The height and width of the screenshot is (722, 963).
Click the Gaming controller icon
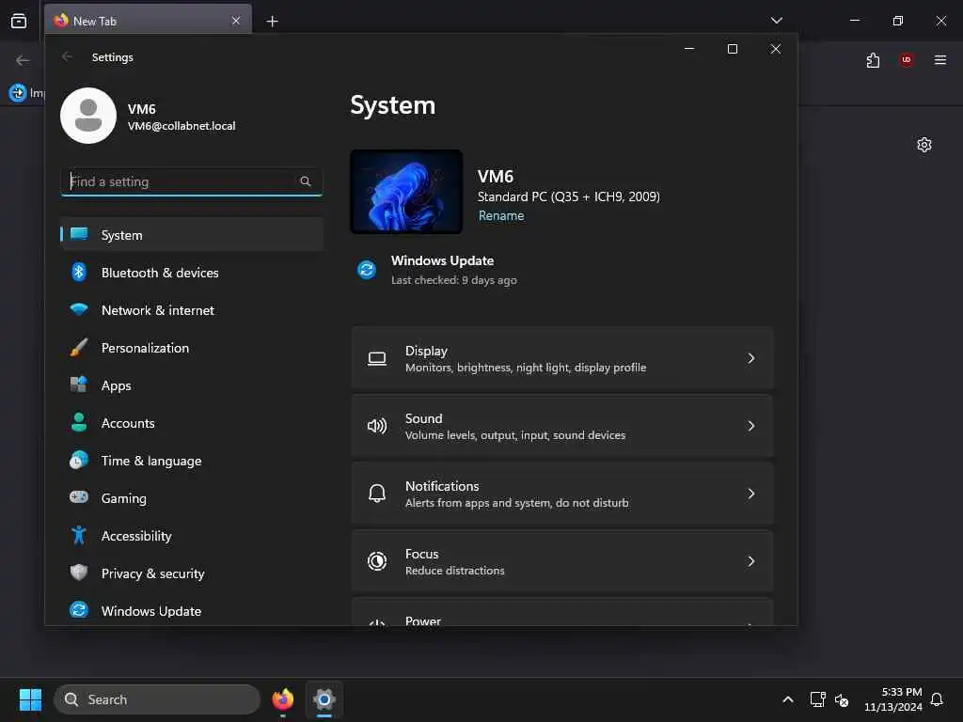tap(79, 497)
